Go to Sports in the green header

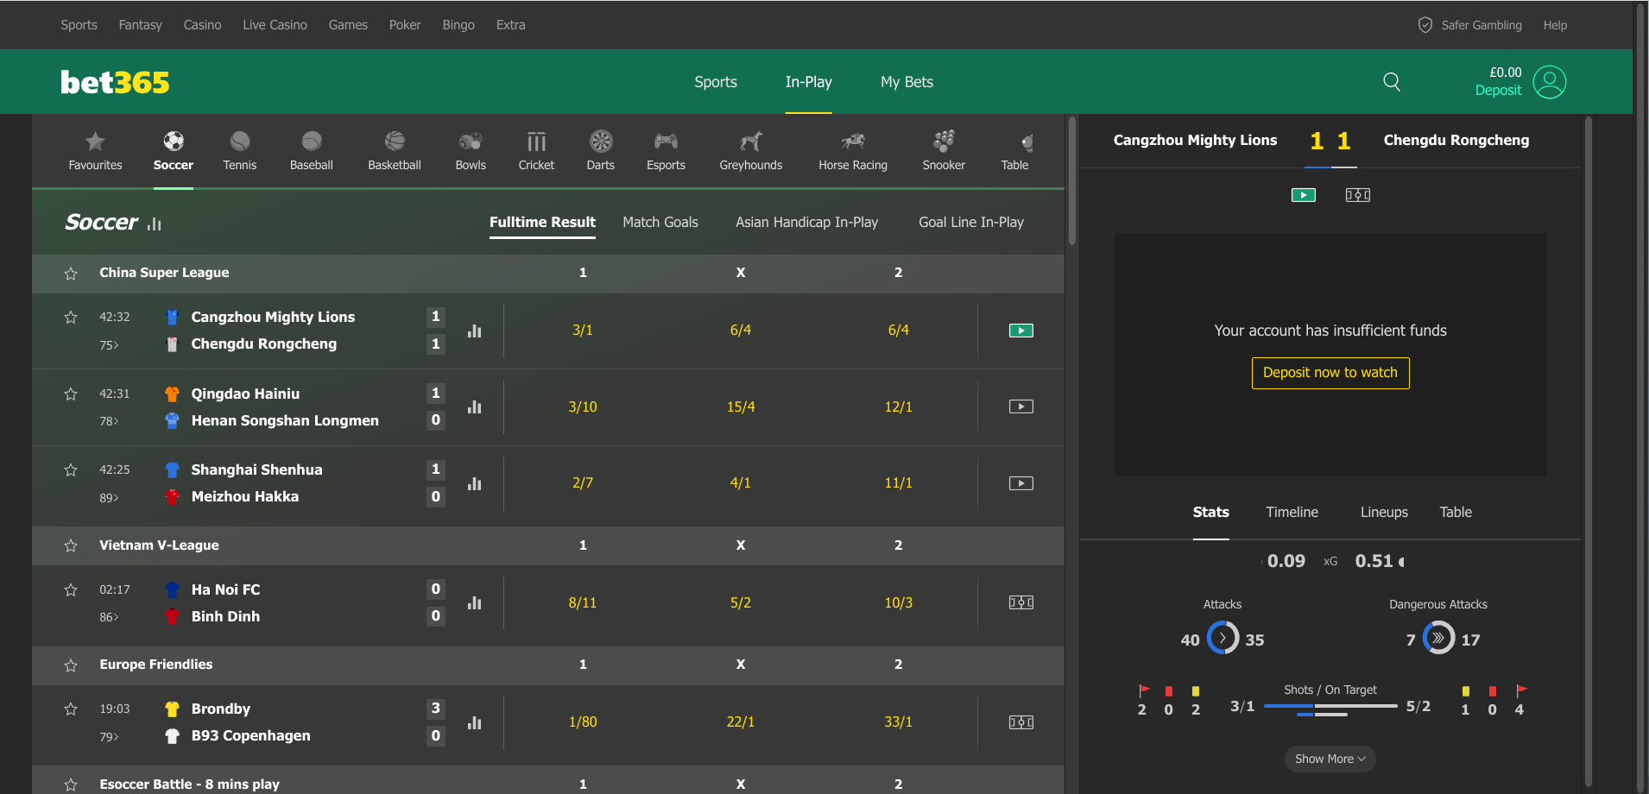716,82
